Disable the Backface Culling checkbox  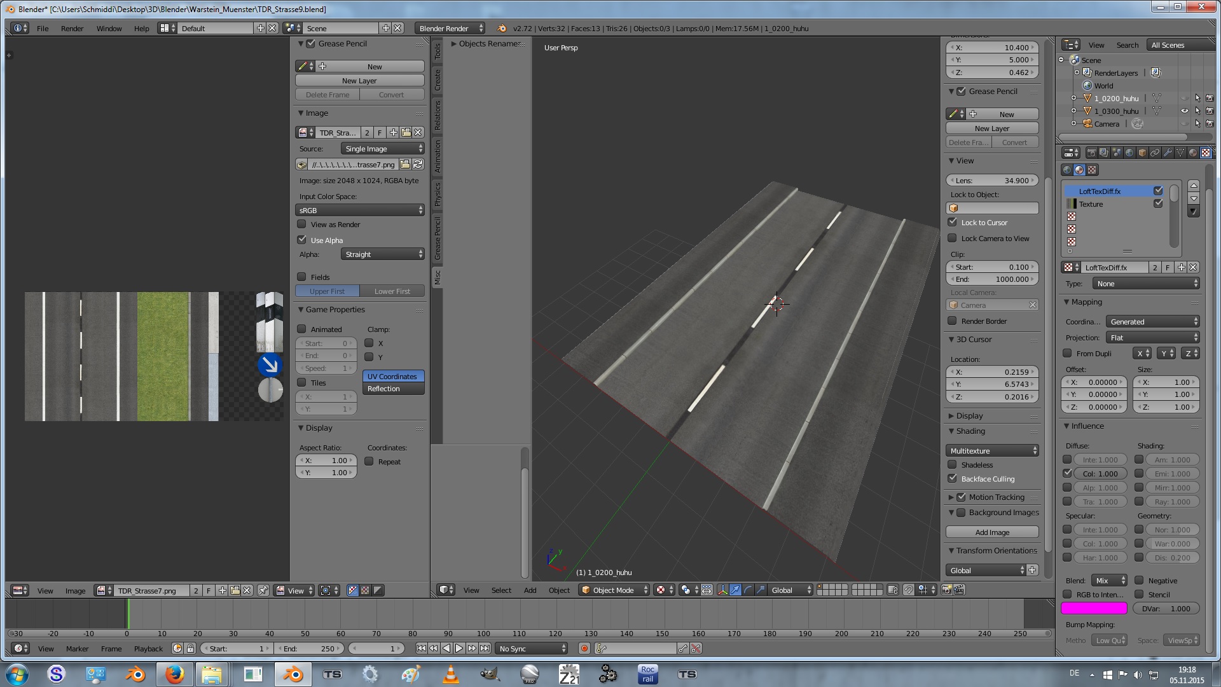(952, 478)
